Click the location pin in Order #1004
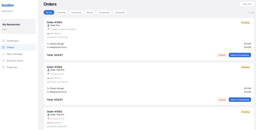Screen dimensions: 256x130 tap(48, 74)
